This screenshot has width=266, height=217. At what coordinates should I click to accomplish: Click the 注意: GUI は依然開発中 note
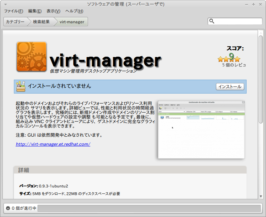tap(59, 135)
